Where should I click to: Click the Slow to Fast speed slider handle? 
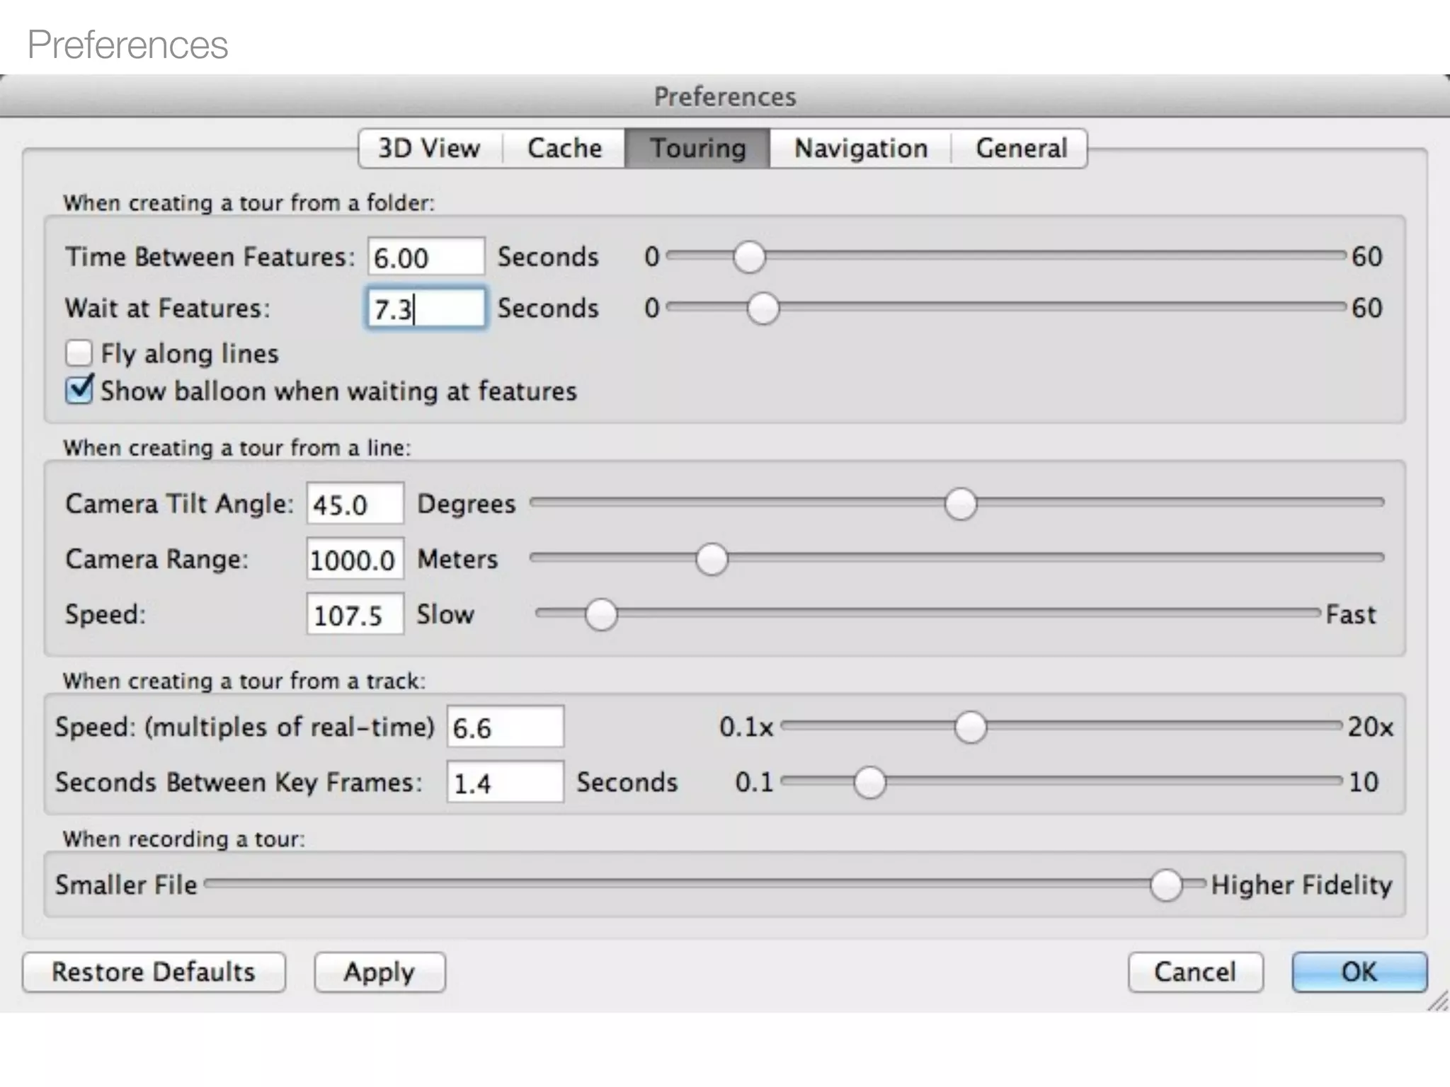click(x=600, y=614)
